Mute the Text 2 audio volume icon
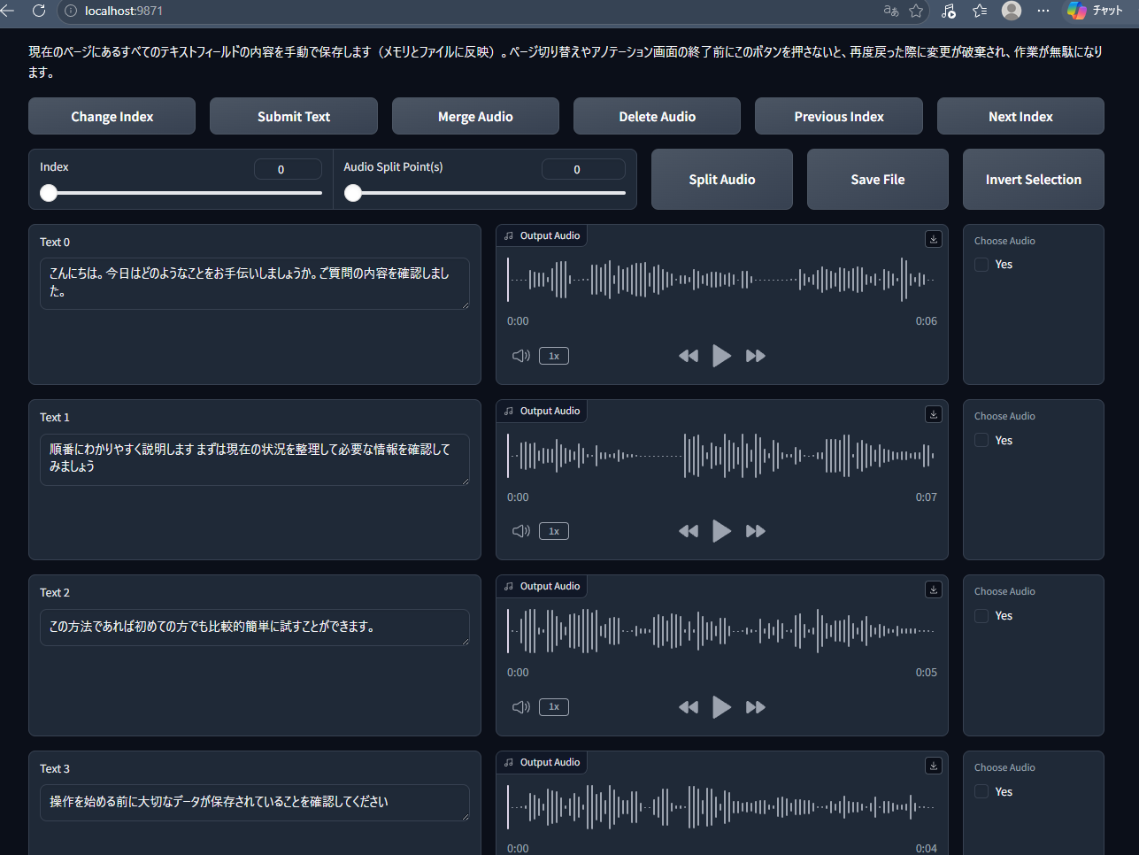Viewport: 1139px width, 855px height. coord(521,707)
